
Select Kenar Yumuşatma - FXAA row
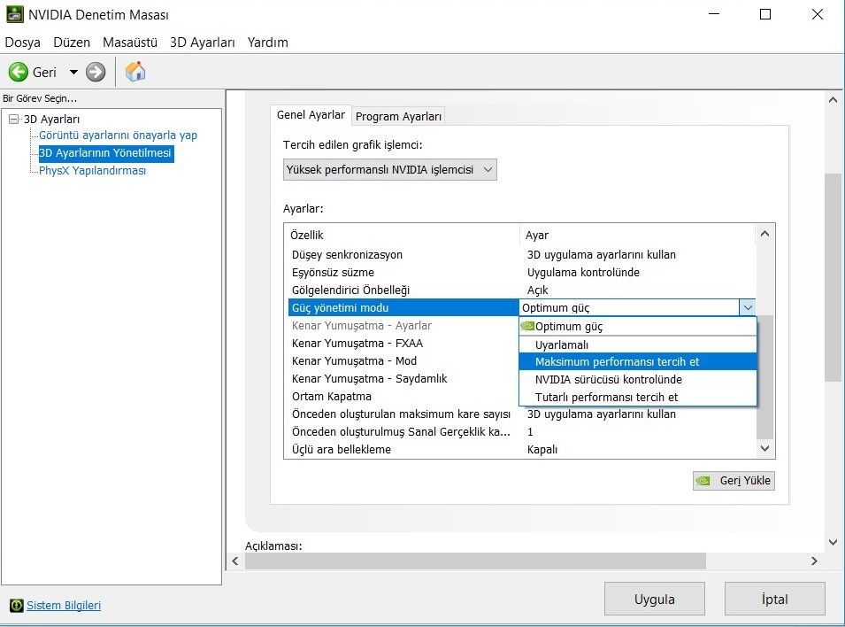point(403,344)
